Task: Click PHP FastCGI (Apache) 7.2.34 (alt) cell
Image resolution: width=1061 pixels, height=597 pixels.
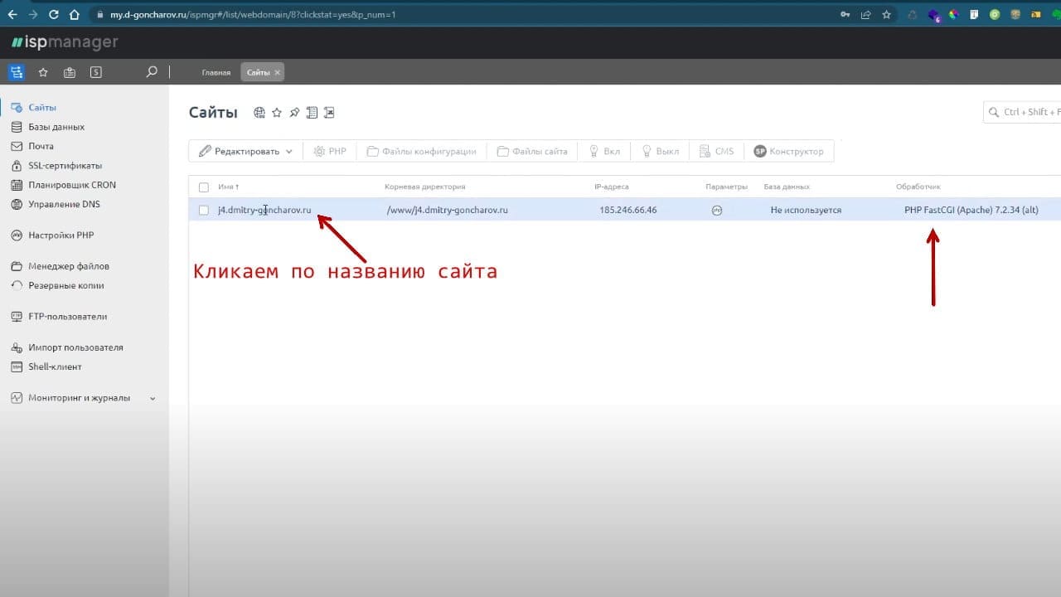Action: [971, 211]
